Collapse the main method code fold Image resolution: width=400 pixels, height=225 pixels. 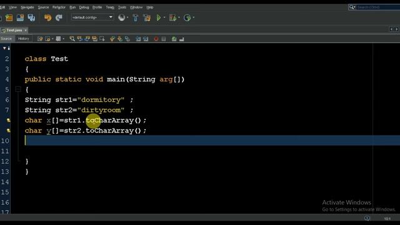pos(18,89)
